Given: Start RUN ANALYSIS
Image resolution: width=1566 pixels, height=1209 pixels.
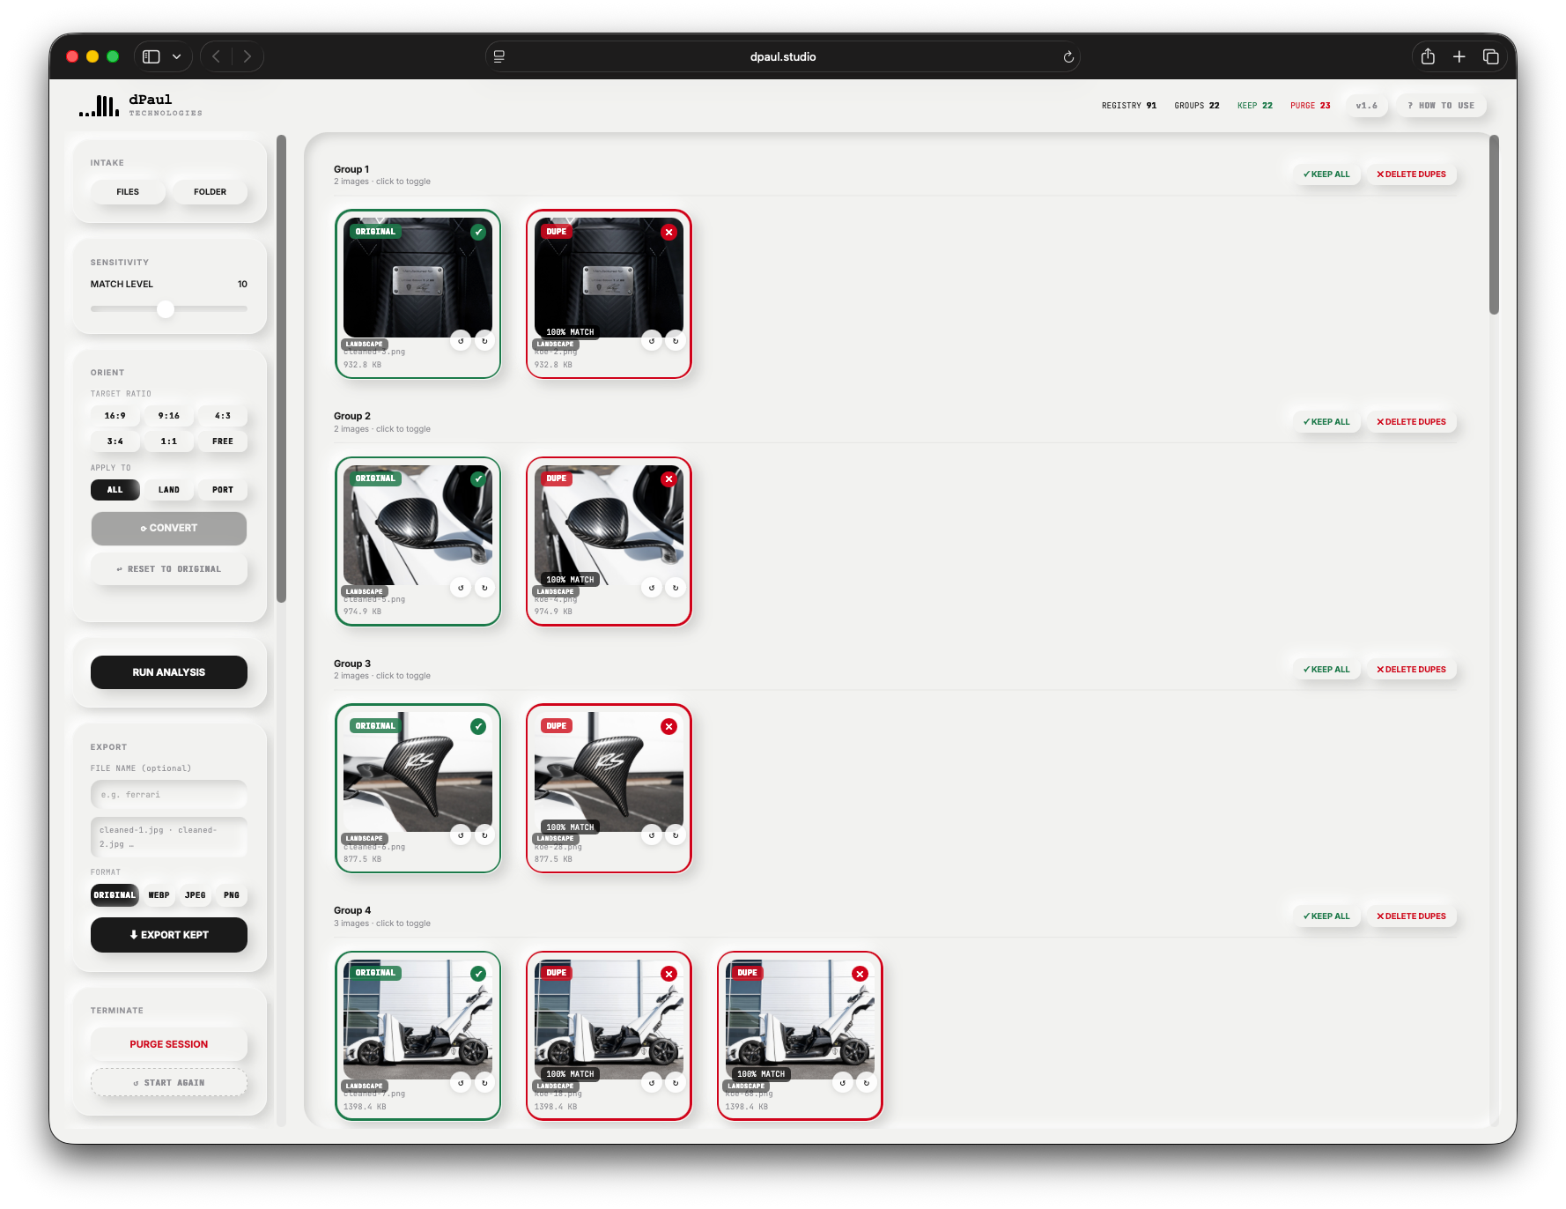Looking at the screenshot, I should (x=169, y=672).
